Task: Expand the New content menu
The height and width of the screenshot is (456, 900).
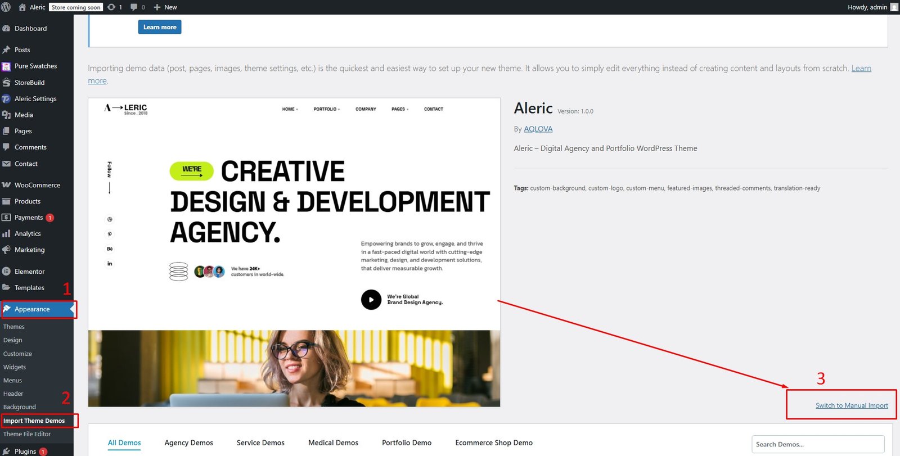Action: (x=165, y=7)
